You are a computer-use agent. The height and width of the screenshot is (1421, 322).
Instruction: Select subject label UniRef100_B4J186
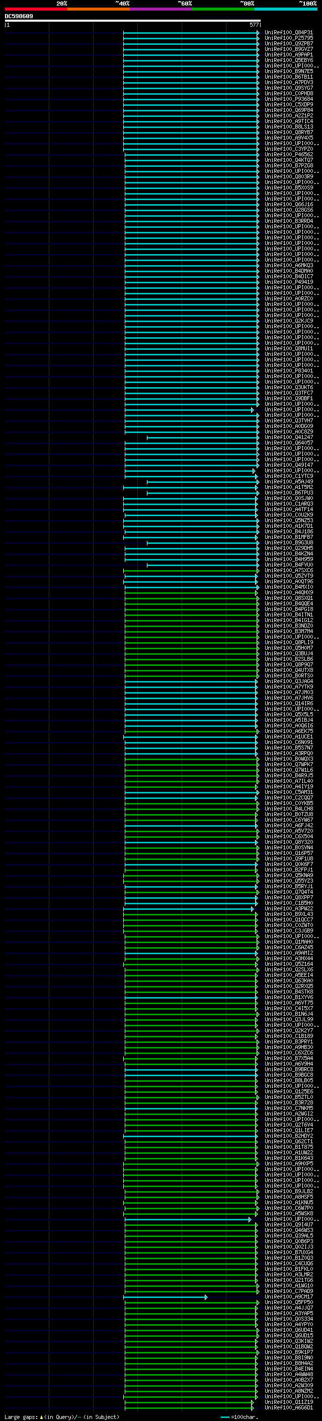289,531
